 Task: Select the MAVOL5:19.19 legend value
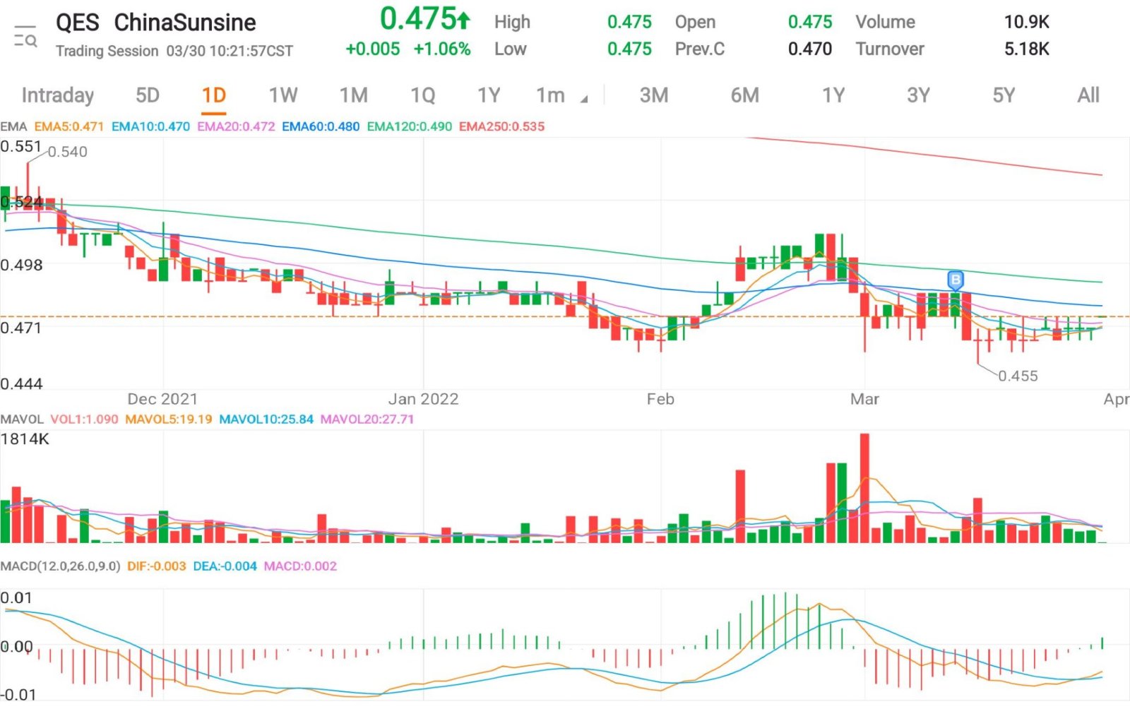pos(169,419)
